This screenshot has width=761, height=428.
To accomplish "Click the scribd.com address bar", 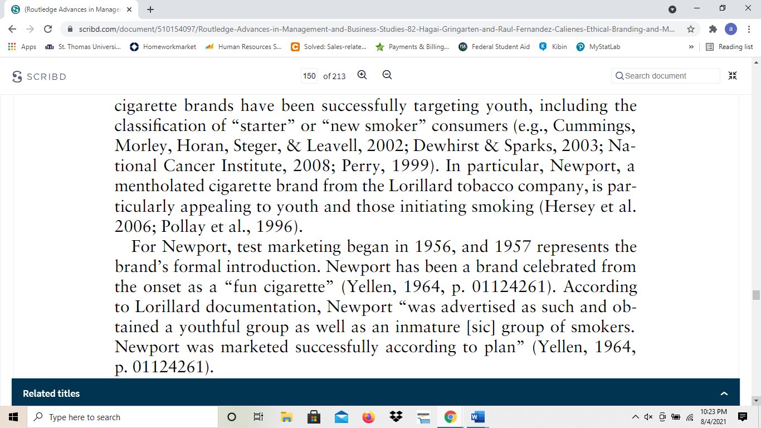I will 376,29.
